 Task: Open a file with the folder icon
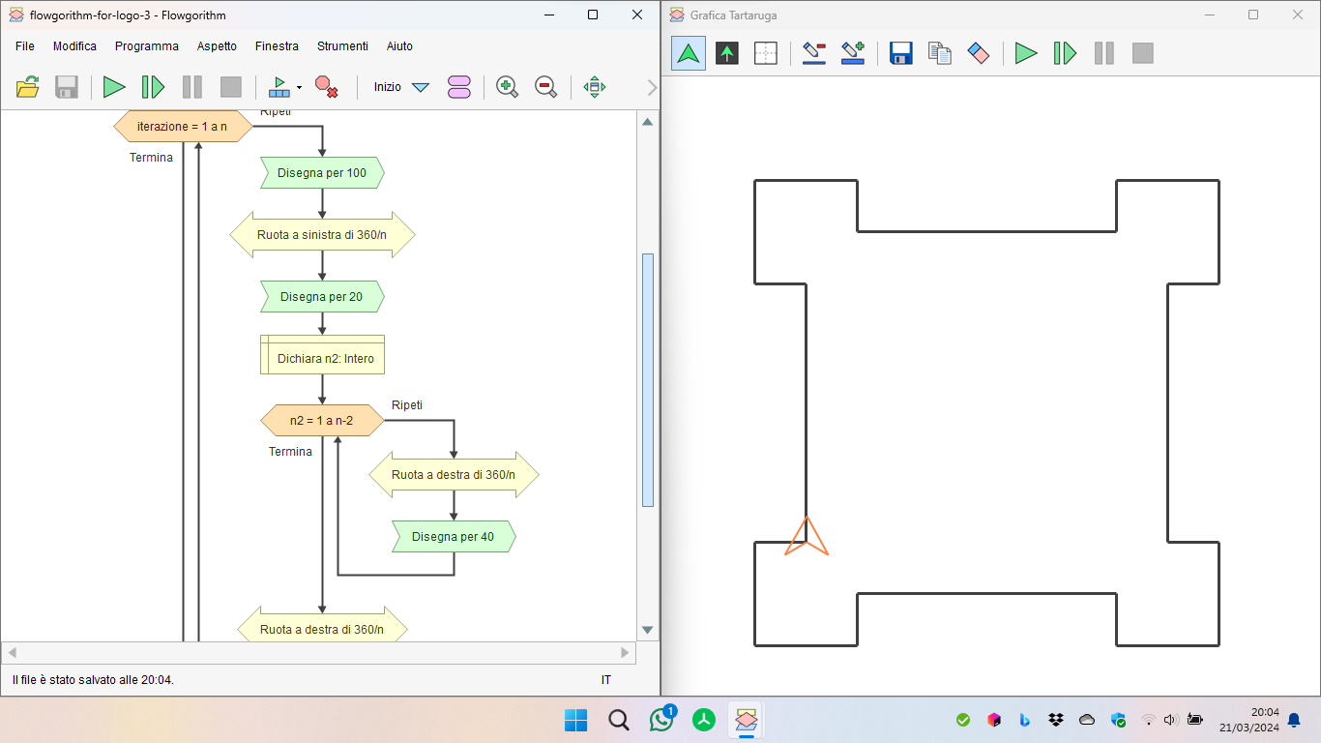(28, 87)
